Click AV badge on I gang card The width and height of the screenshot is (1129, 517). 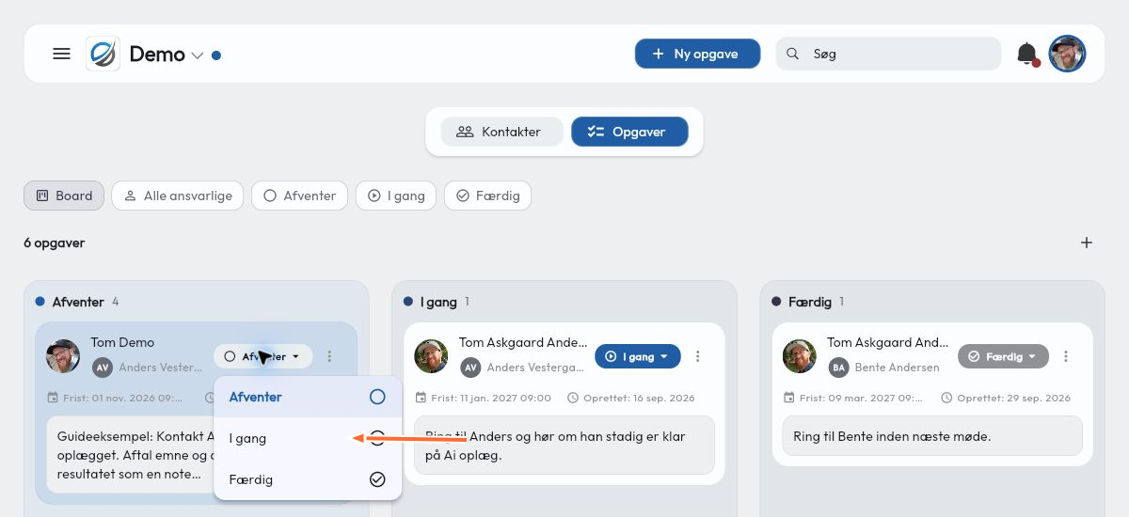(x=470, y=368)
